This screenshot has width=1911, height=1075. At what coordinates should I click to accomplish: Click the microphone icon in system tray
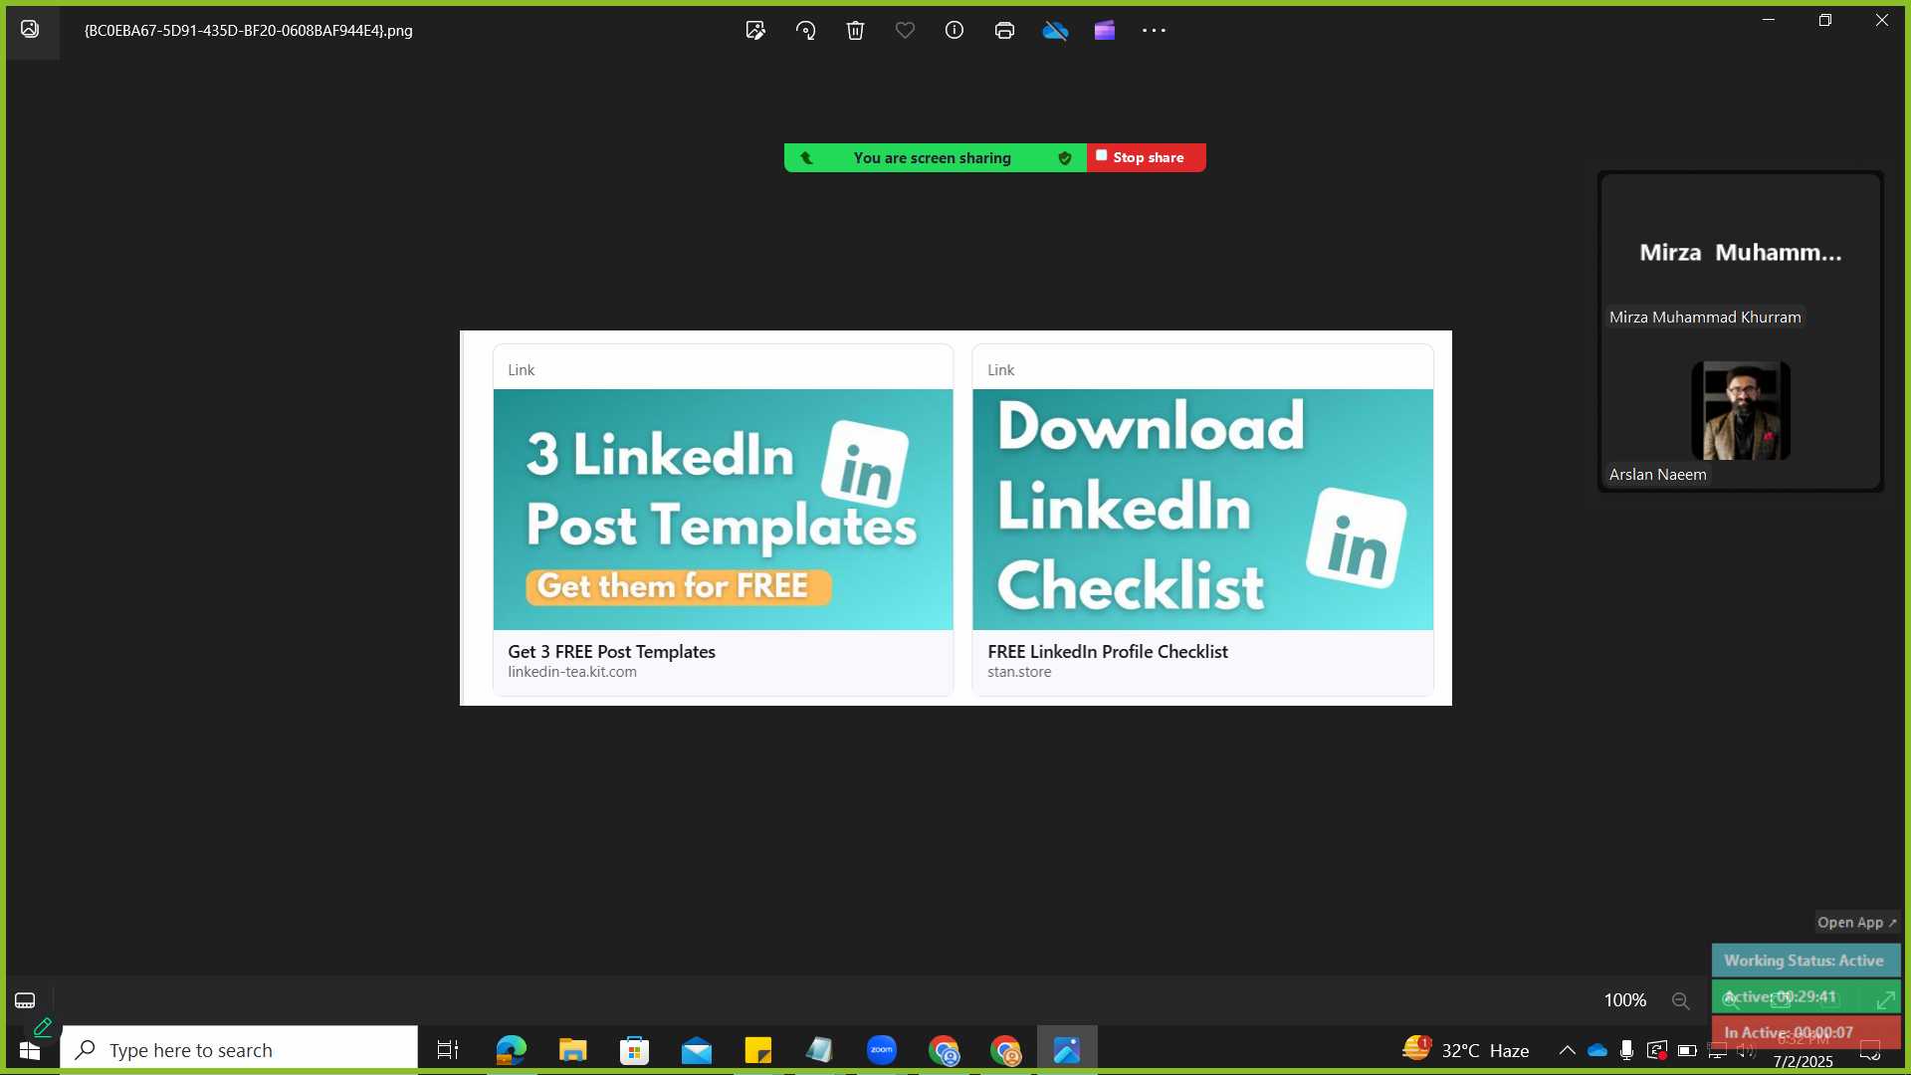point(1626,1050)
